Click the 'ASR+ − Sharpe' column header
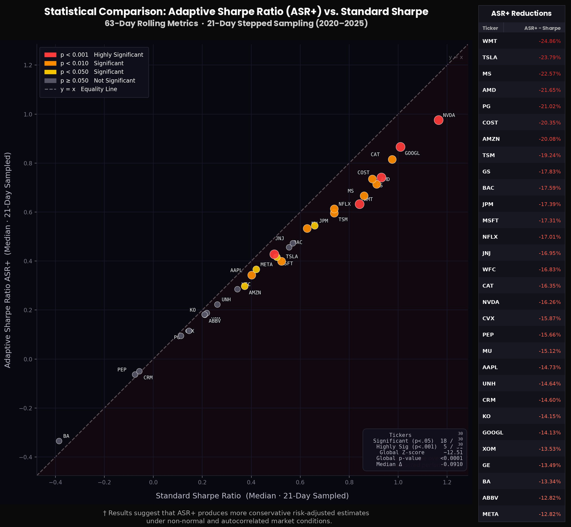Screen dimensions: 571x527 (x=542, y=28)
